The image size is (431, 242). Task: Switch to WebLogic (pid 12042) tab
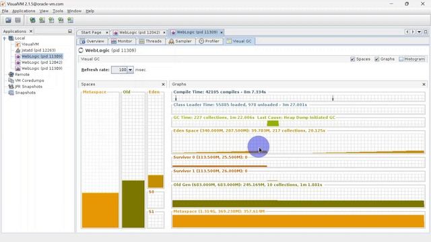pyautogui.click(x=139, y=32)
